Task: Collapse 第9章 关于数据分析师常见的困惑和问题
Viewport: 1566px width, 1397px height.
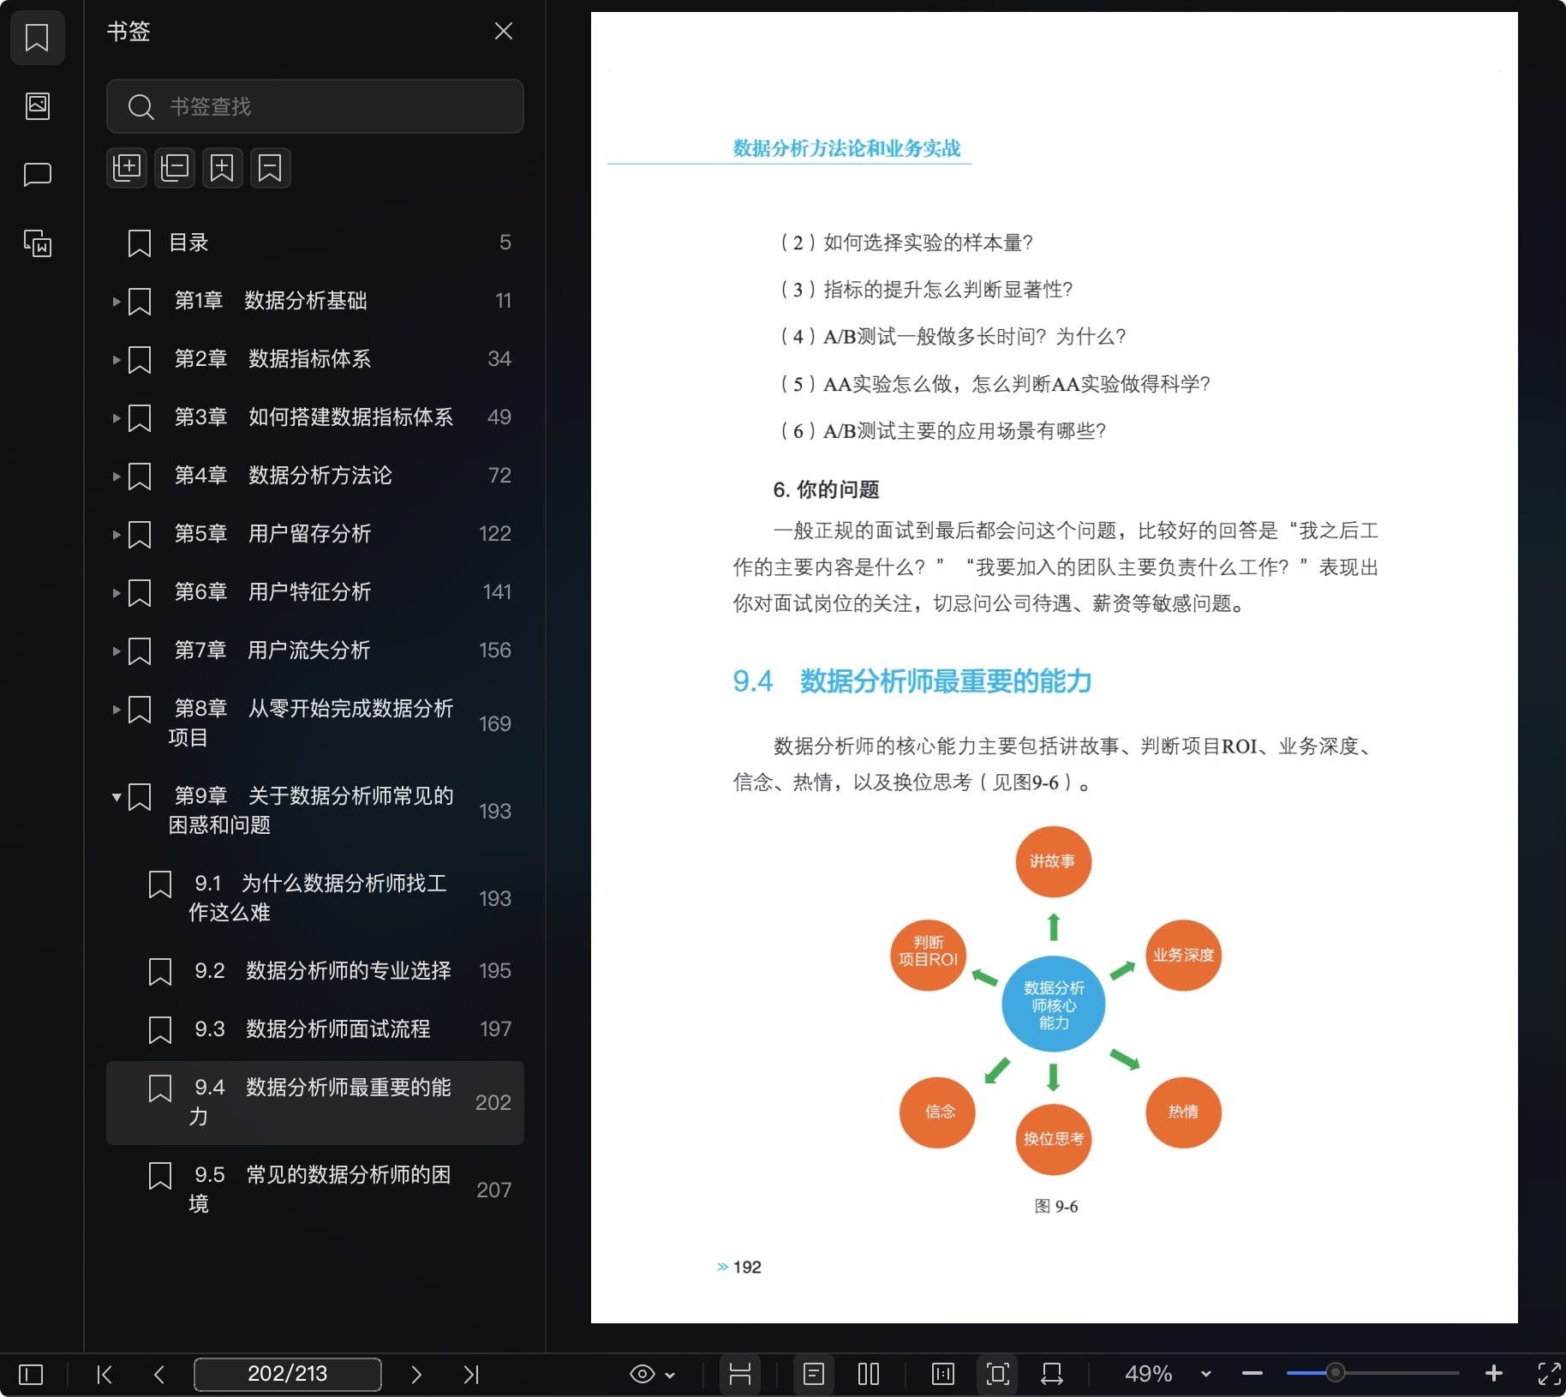Action: point(117,797)
